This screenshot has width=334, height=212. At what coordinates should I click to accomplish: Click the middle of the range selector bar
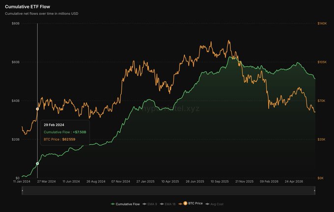click(168, 190)
